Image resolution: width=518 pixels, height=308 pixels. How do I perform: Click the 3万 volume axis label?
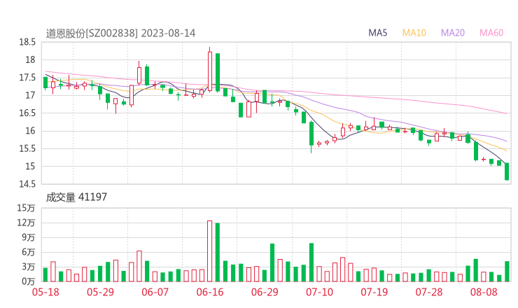[29, 267]
